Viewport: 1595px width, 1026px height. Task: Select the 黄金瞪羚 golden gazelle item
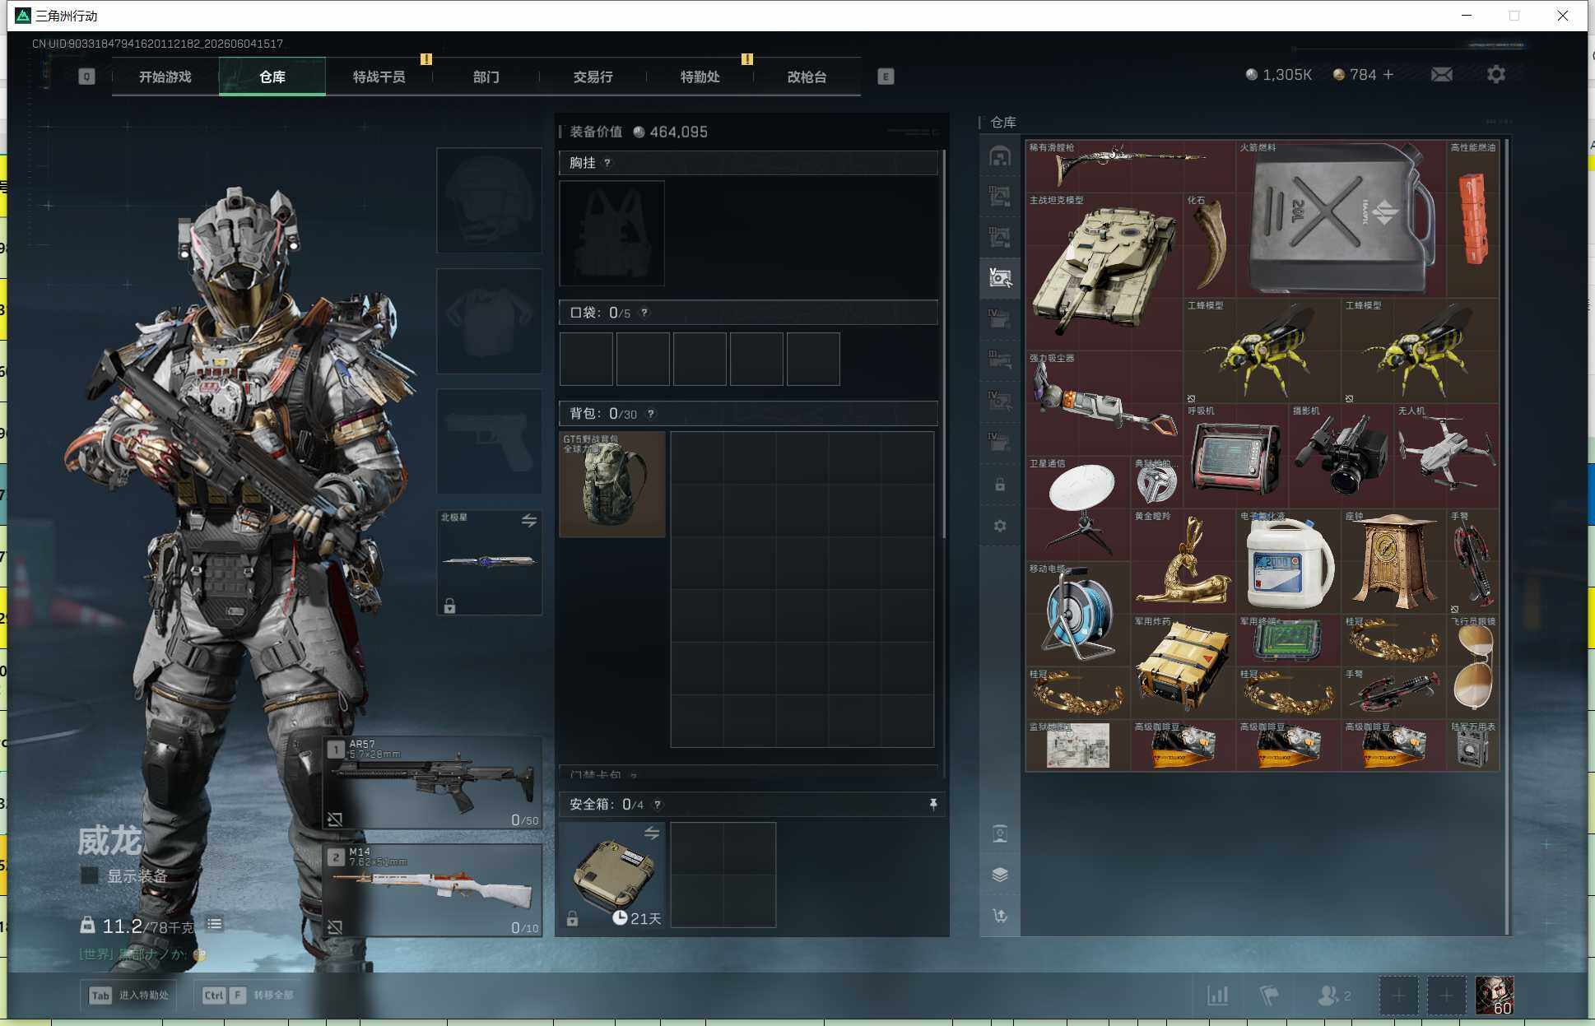[1183, 561]
